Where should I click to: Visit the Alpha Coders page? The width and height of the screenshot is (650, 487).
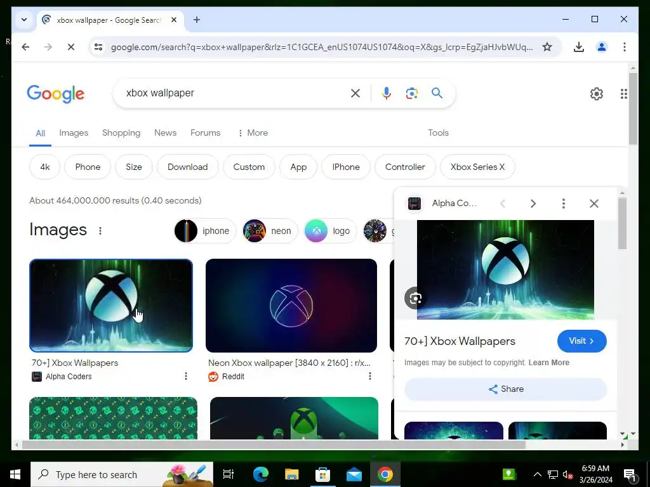[x=581, y=341]
